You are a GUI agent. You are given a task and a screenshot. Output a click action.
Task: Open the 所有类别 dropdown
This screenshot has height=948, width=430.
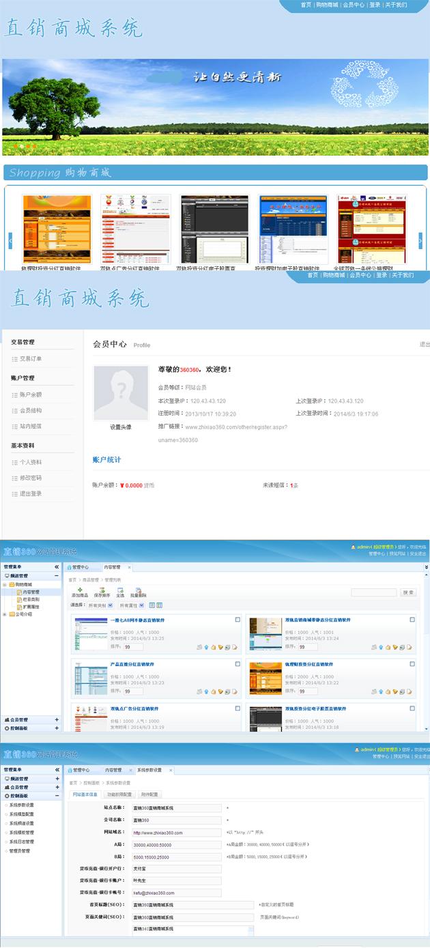pos(101,605)
